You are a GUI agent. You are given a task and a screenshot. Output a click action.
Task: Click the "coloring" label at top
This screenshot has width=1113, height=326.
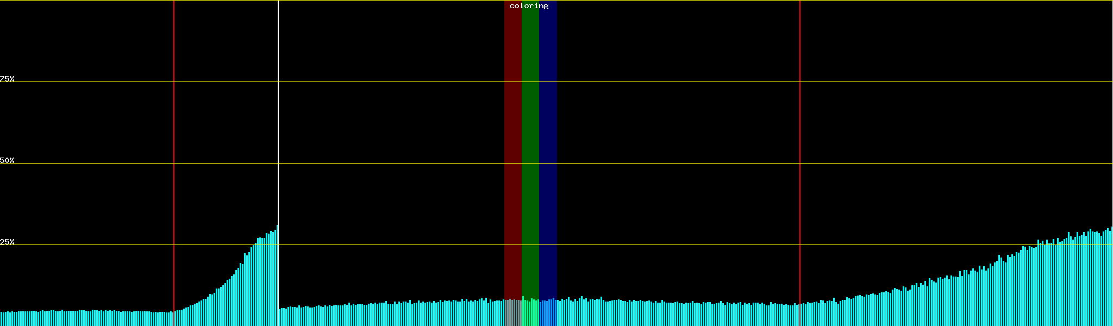[x=529, y=6]
